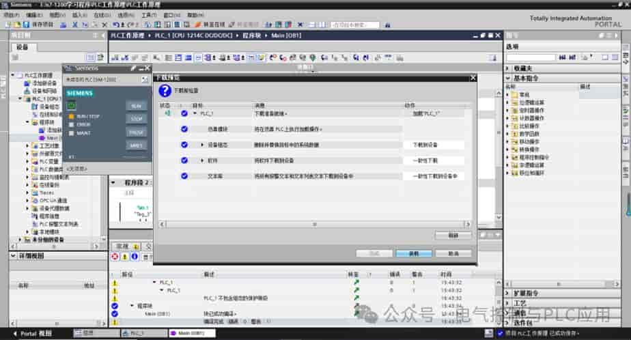This screenshot has width=631, height=340.
Task: Open 下载到设备 action dropdown
Action: click(x=434, y=145)
